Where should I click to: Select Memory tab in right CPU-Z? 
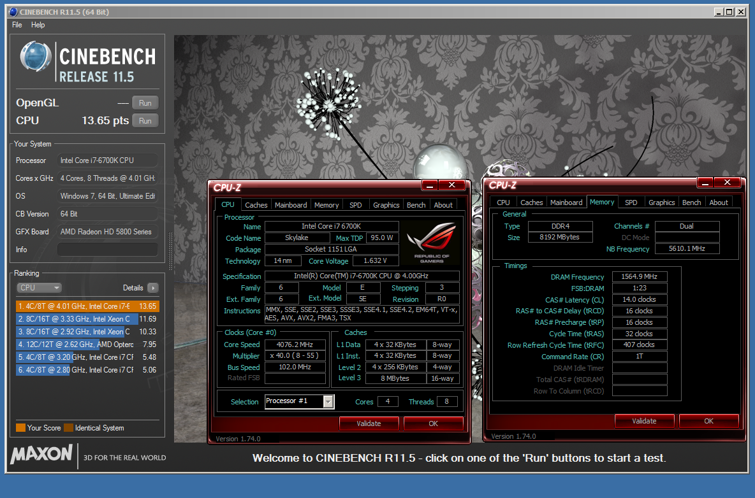tap(602, 202)
